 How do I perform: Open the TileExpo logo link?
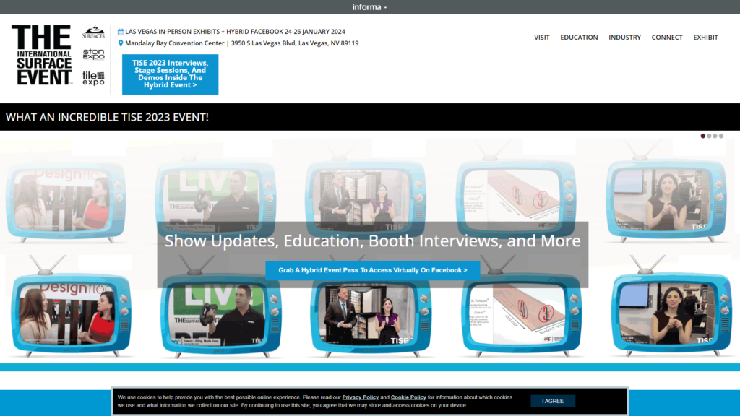coord(93,78)
